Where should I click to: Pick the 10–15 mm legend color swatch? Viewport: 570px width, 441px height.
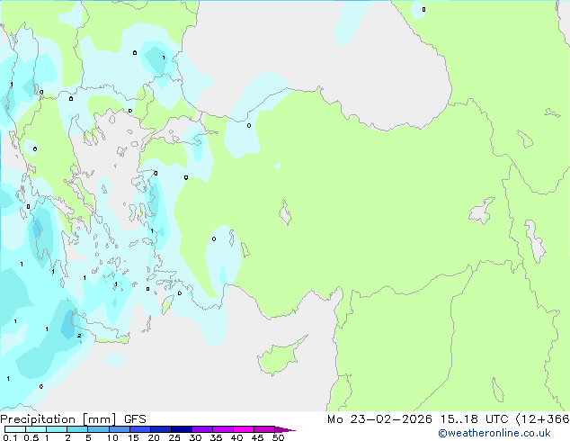(119, 429)
